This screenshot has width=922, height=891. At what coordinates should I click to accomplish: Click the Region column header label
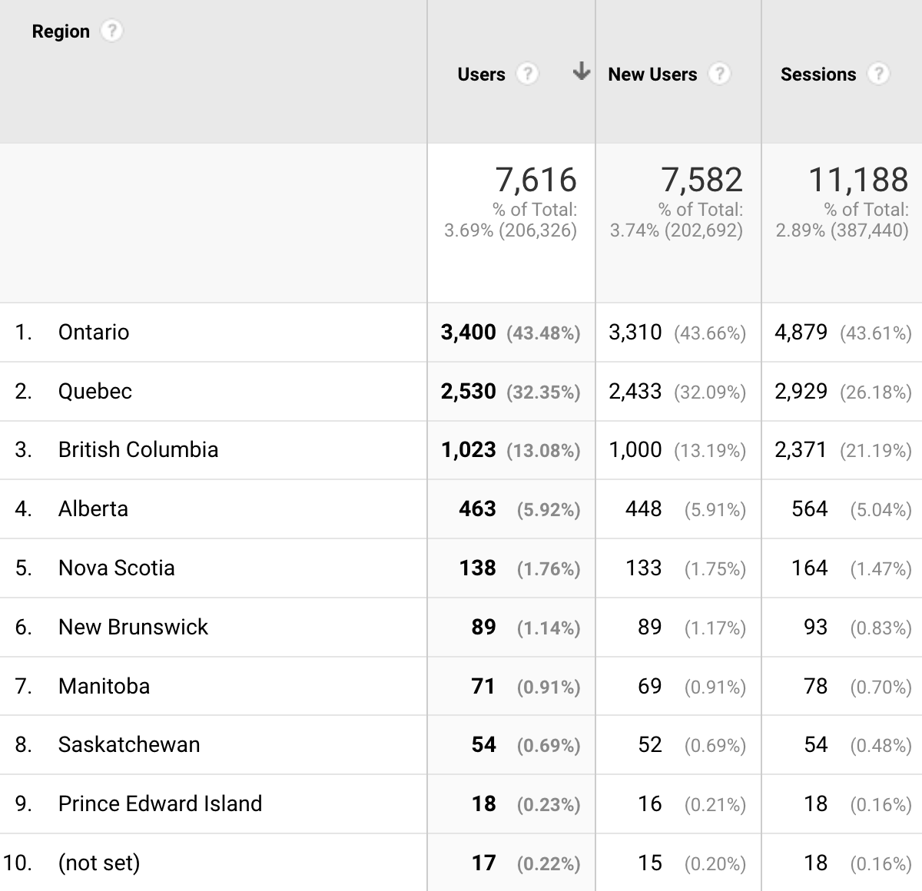coord(61,31)
